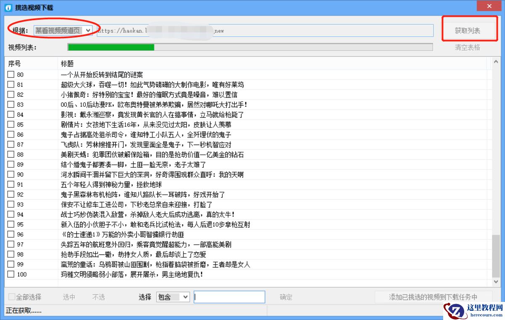Image resolution: width=505 pixels, height=320 pixels.
Task: Select title starting 超级大火球，吞噬一切
Action: tap(152, 85)
